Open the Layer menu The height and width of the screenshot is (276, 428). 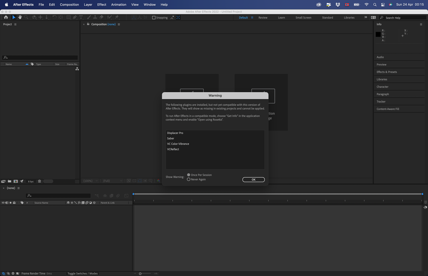(x=88, y=5)
